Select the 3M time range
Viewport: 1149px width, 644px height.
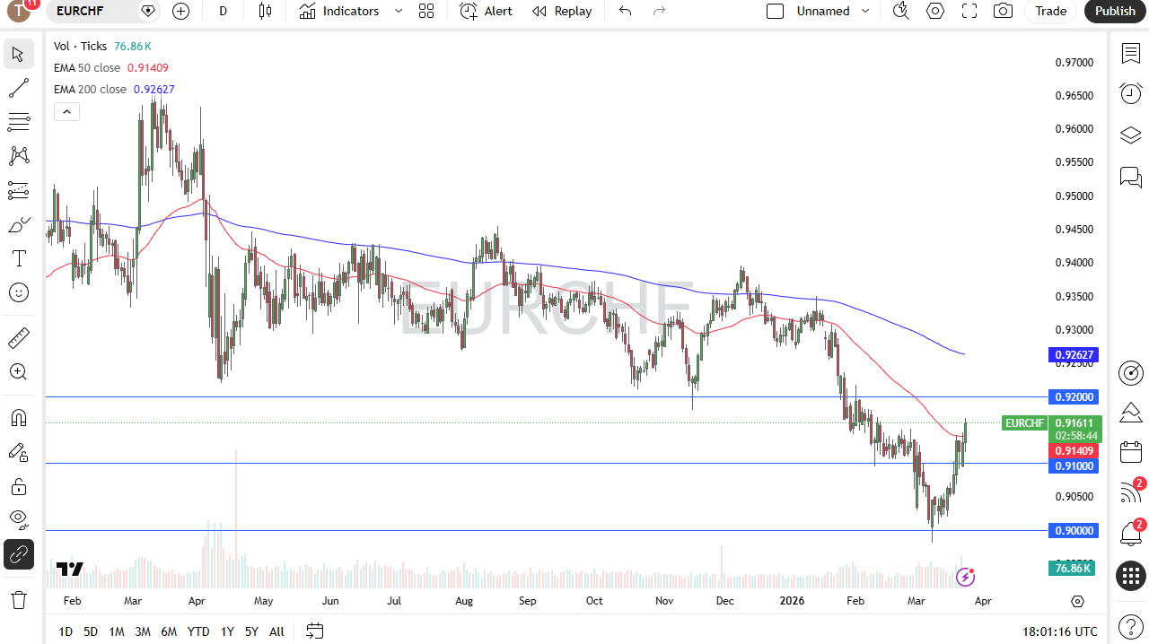[143, 631]
